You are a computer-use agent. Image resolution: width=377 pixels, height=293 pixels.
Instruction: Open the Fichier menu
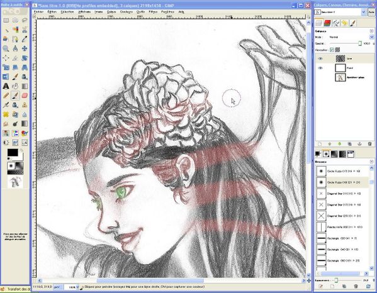[x=38, y=11]
